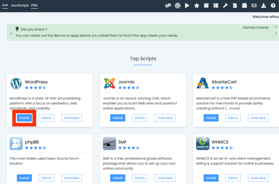Expand the JavaScripts category menu
279x184 pixels.
(x=20, y=5)
